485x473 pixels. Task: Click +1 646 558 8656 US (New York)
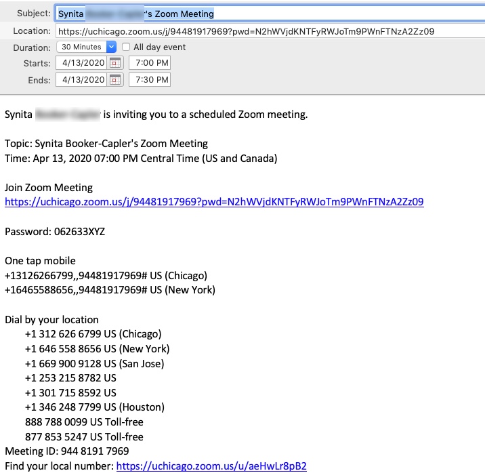[x=97, y=349]
